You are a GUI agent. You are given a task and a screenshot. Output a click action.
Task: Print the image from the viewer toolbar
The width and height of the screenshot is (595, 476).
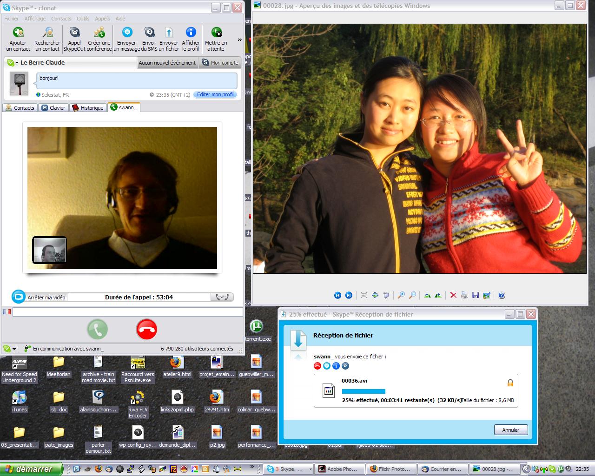coord(464,295)
